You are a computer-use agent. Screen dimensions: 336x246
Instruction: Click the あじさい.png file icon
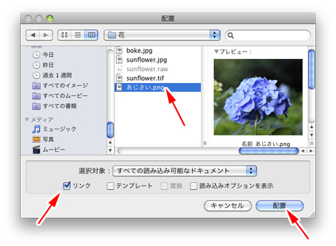120,87
